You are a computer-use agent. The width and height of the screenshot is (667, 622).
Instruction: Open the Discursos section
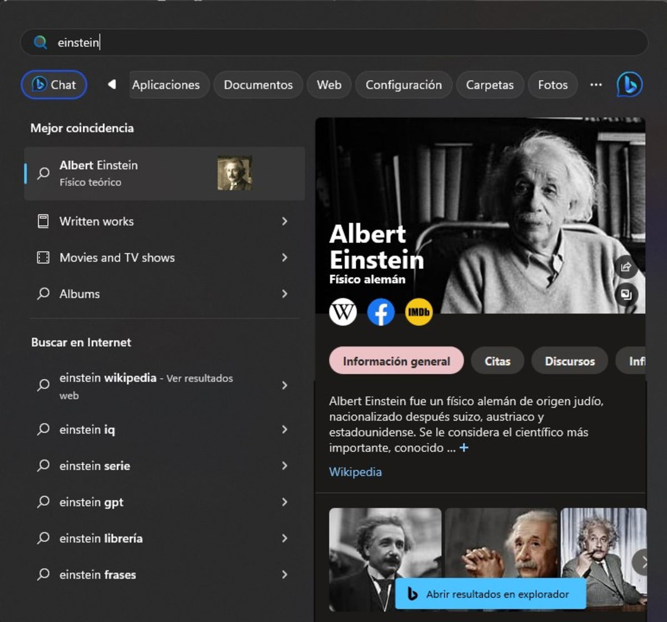[x=569, y=361]
